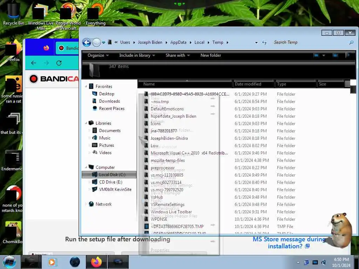Sort by the Type column header
The image size is (359, 269).
tap(296, 84)
